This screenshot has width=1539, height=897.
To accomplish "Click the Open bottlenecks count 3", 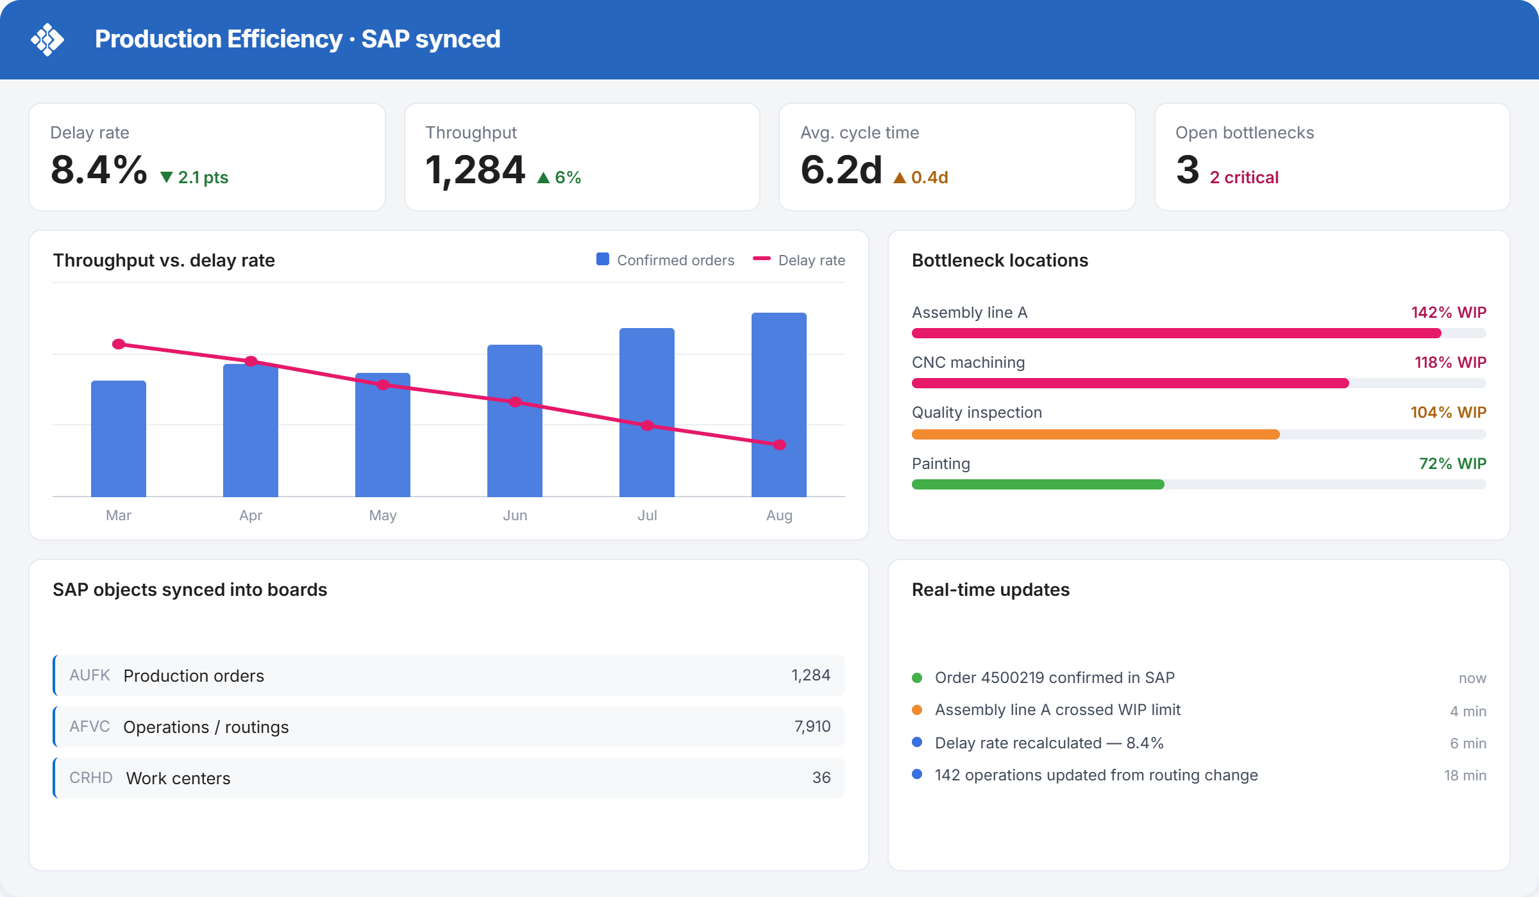I will [x=1188, y=170].
